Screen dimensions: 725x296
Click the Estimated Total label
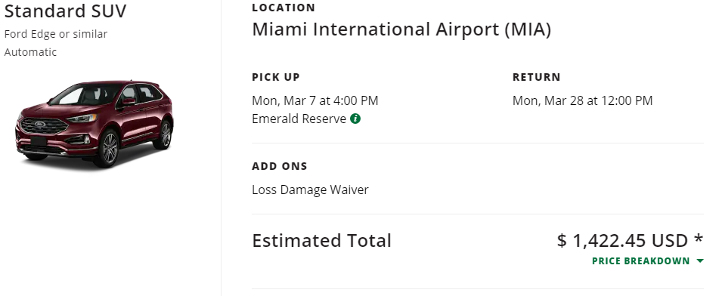(x=322, y=241)
